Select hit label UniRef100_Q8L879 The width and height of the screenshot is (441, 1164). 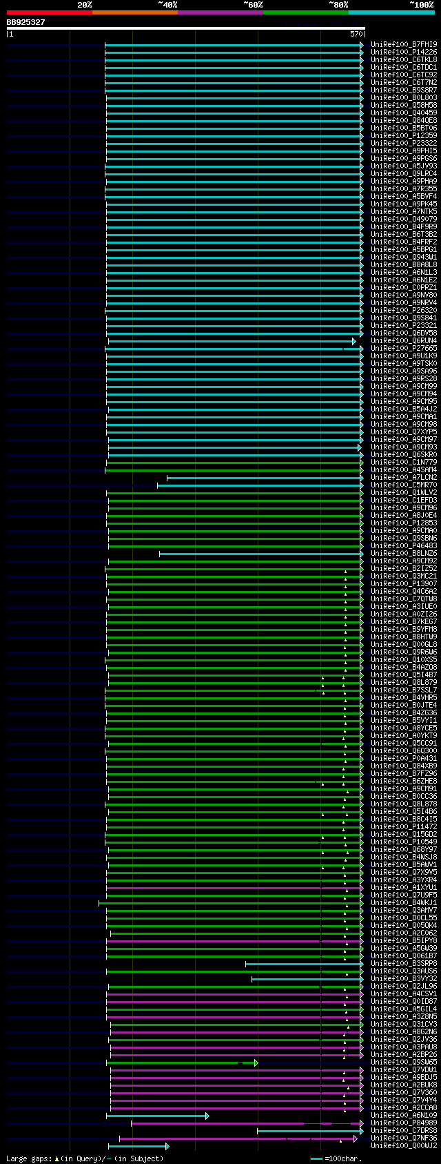pos(404,682)
